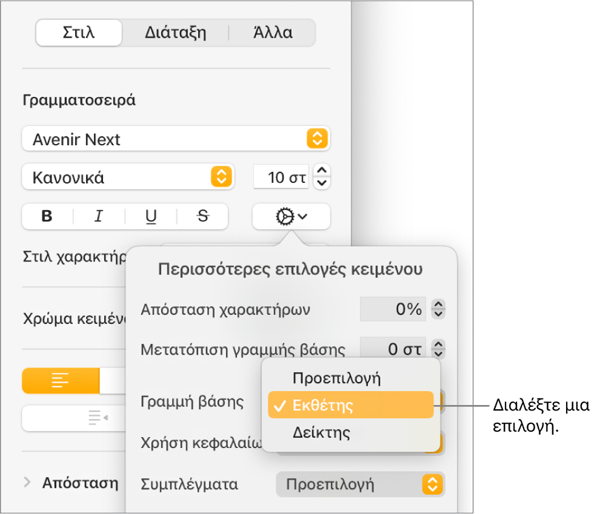Click the Γραμμή βάσης label
Screen dimensions: 600x514
click(192, 402)
